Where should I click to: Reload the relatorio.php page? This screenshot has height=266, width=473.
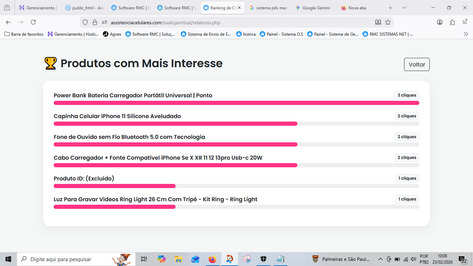coord(33,21)
